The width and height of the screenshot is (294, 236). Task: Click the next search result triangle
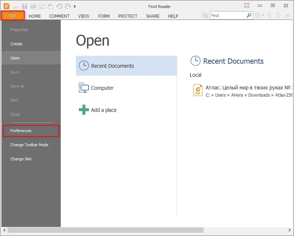click(278, 15)
